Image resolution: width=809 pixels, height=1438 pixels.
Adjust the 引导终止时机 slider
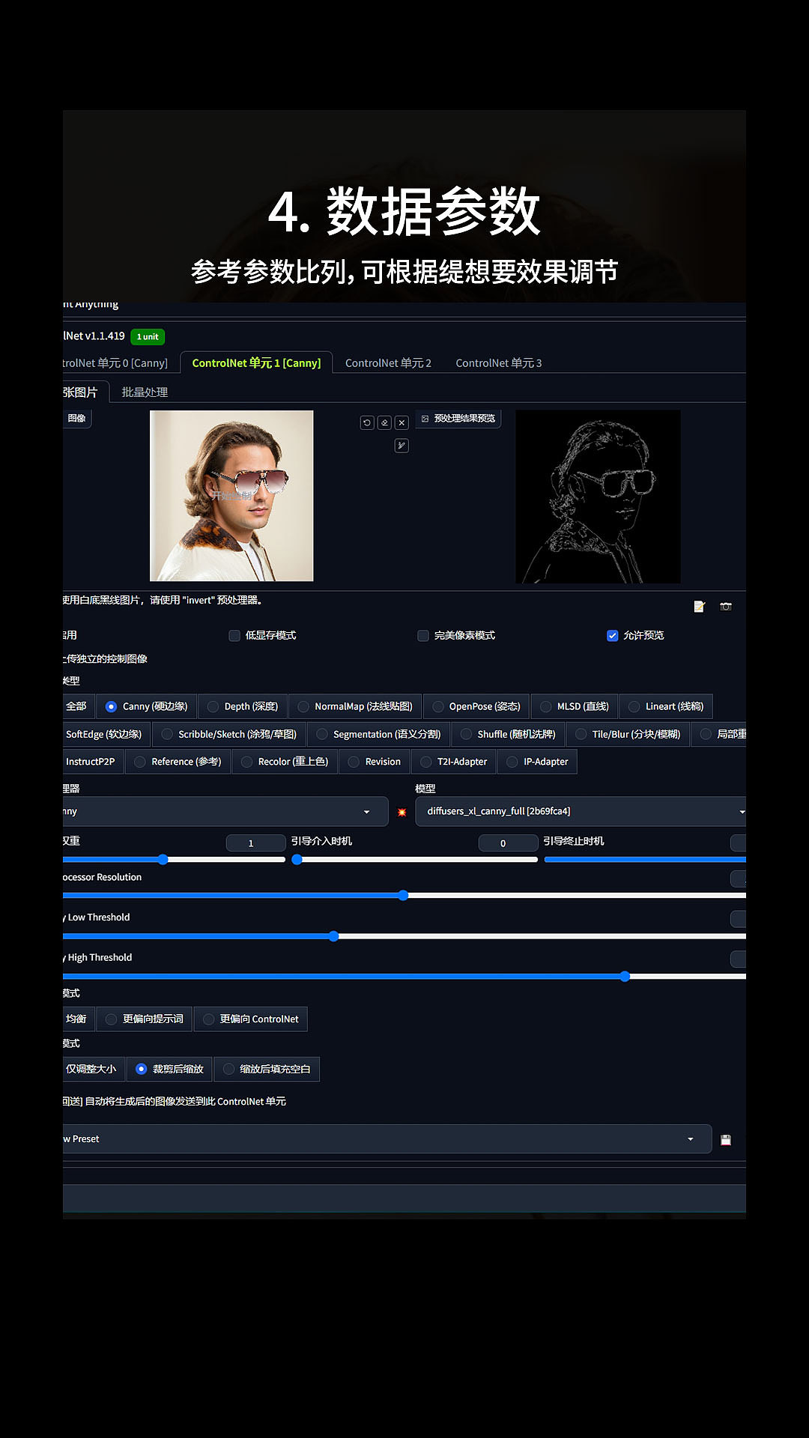tap(645, 860)
